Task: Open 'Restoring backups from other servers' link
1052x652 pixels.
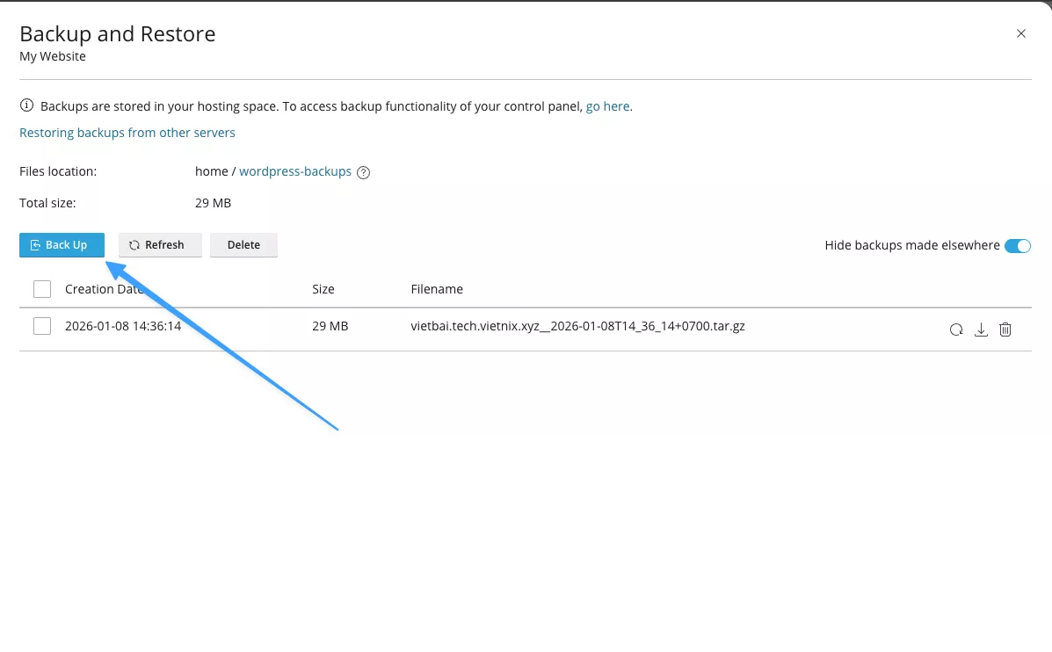Action: (x=127, y=132)
